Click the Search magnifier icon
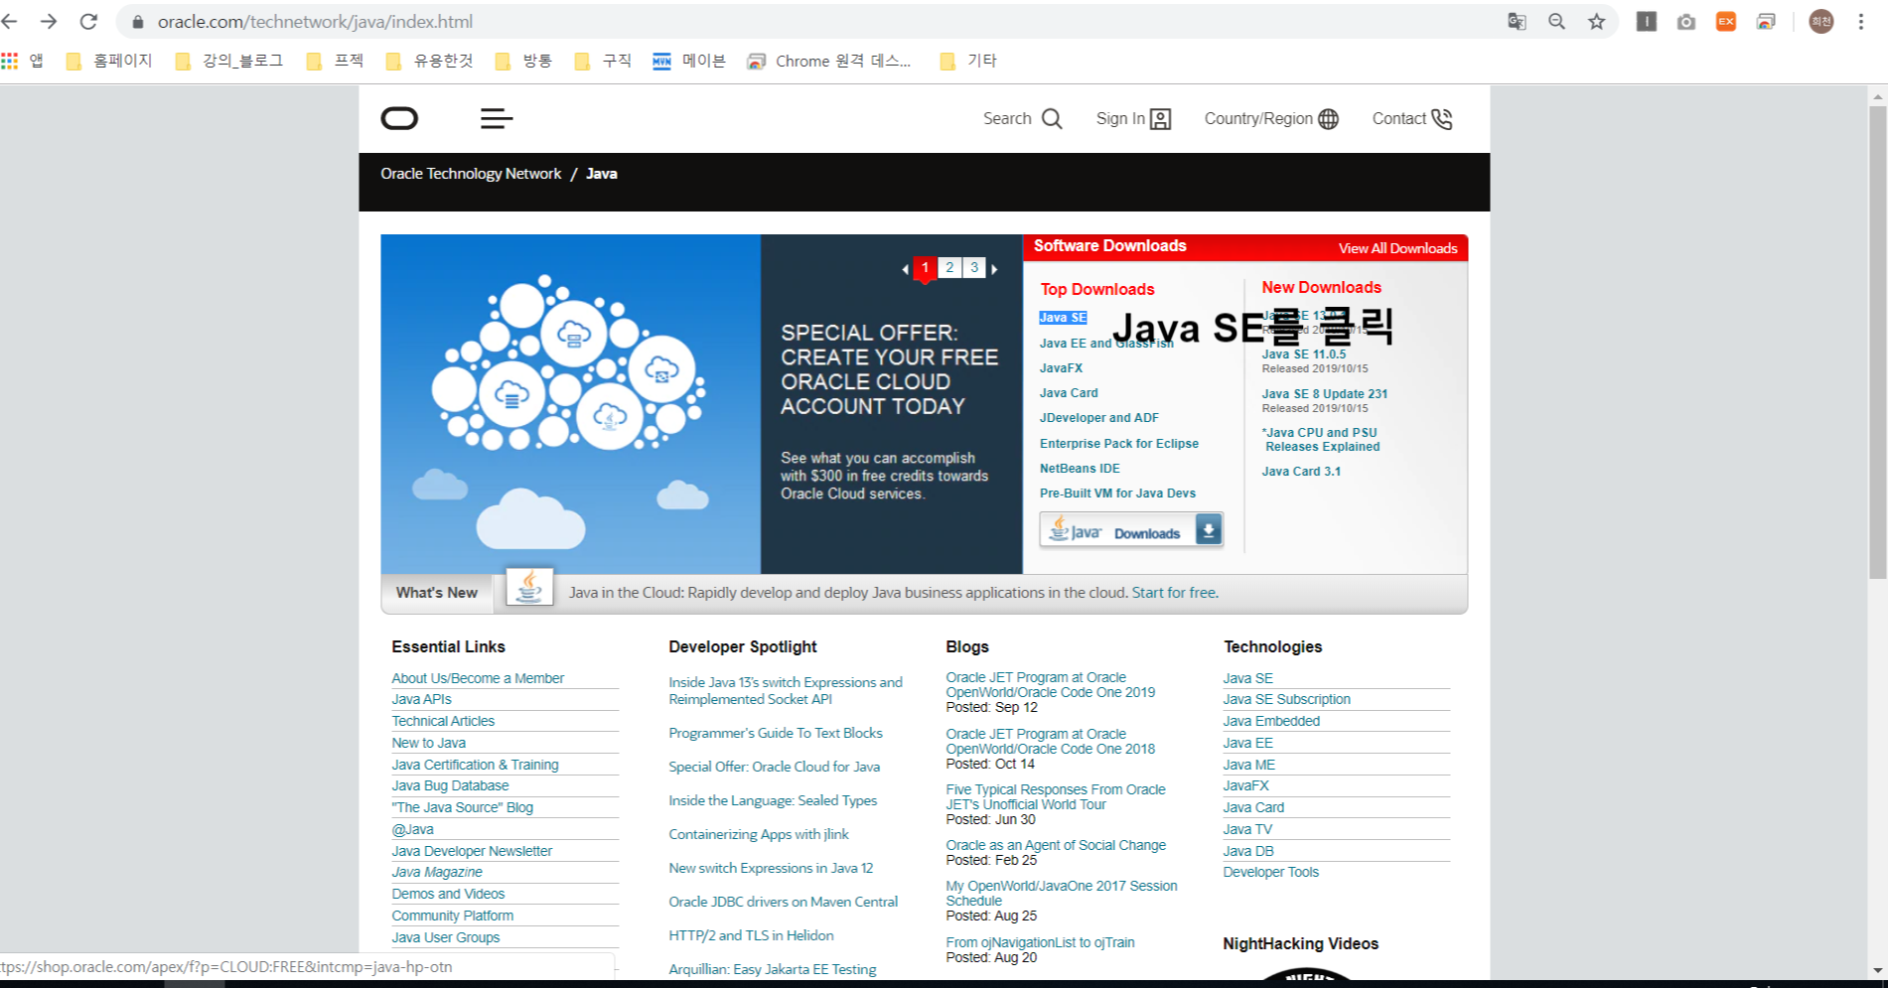1888x988 pixels. pos(1052,119)
